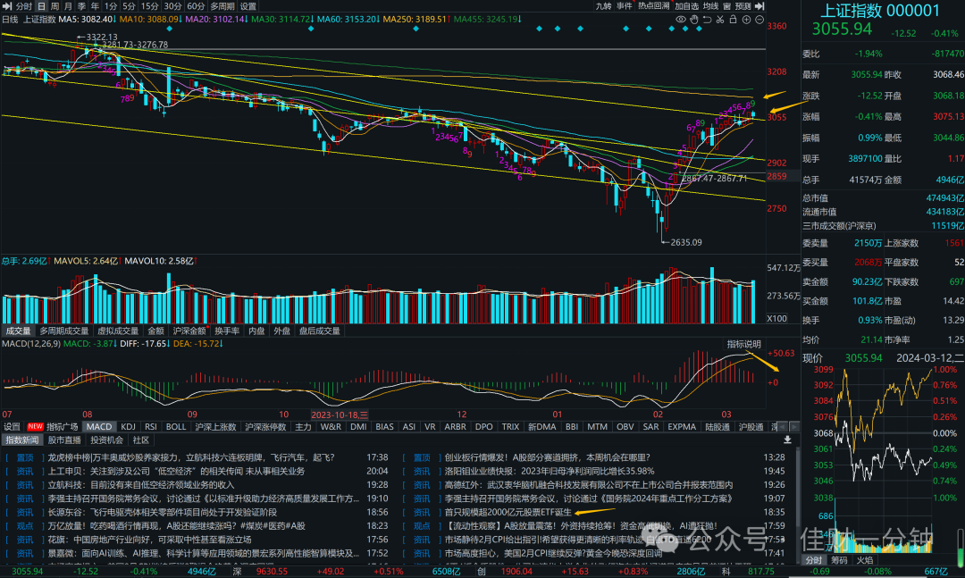Image resolution: width=965 pixels, height=578 pixels.
Task: Click indicator tabs scroll right arrow
Action: (x=794, y=426)
